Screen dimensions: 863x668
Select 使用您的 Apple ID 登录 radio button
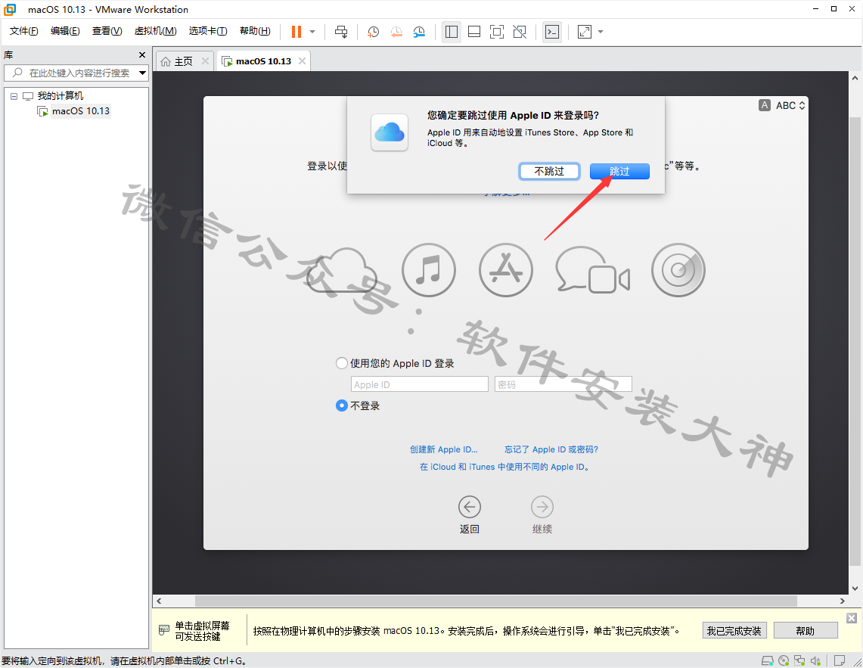pos(342,363)
